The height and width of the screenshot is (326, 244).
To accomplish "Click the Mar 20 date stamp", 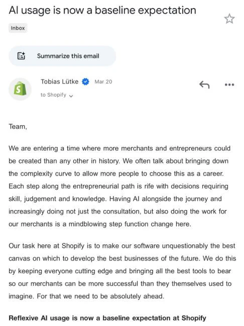I will [103, 81].
